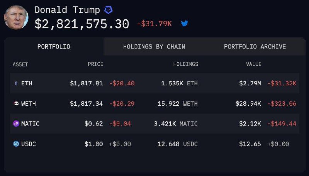Click the WETH asset icon

pos(16,103)
